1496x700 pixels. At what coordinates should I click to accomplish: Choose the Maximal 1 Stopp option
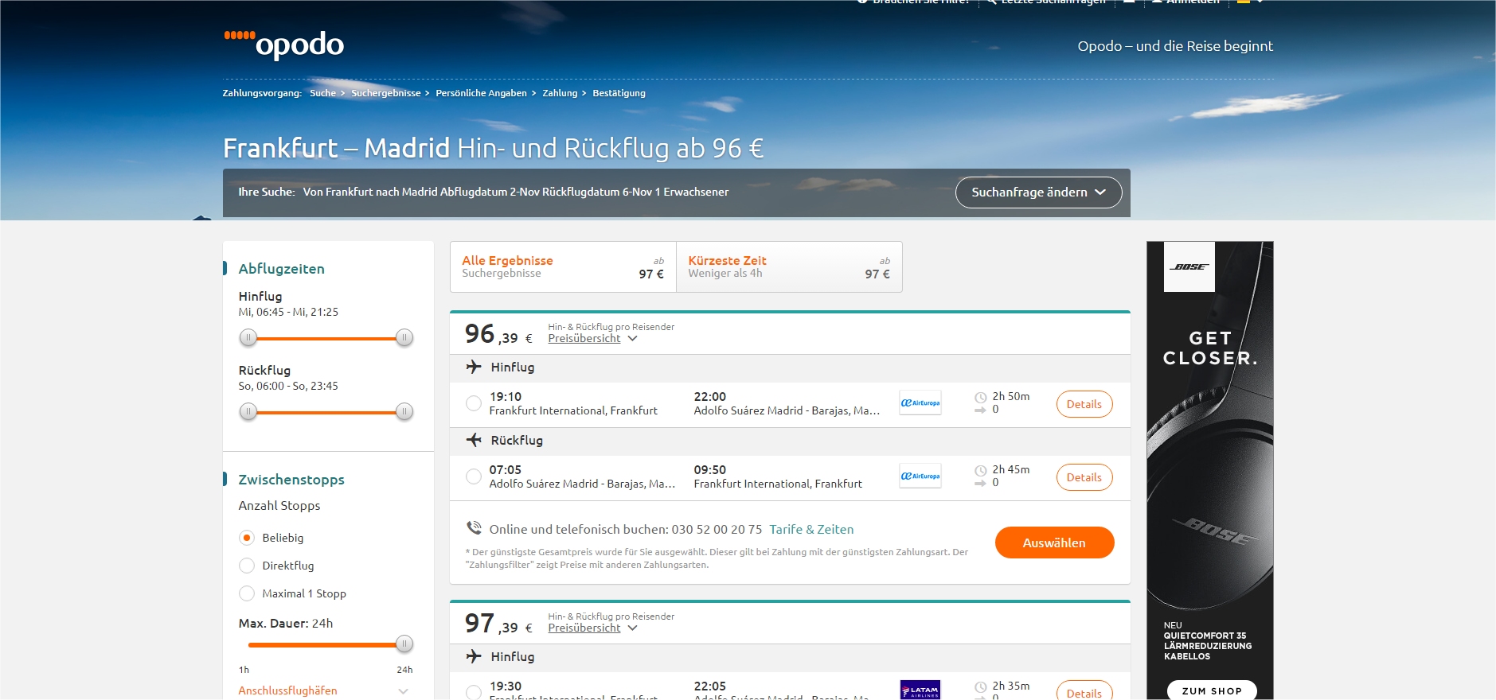pos(247,593)
